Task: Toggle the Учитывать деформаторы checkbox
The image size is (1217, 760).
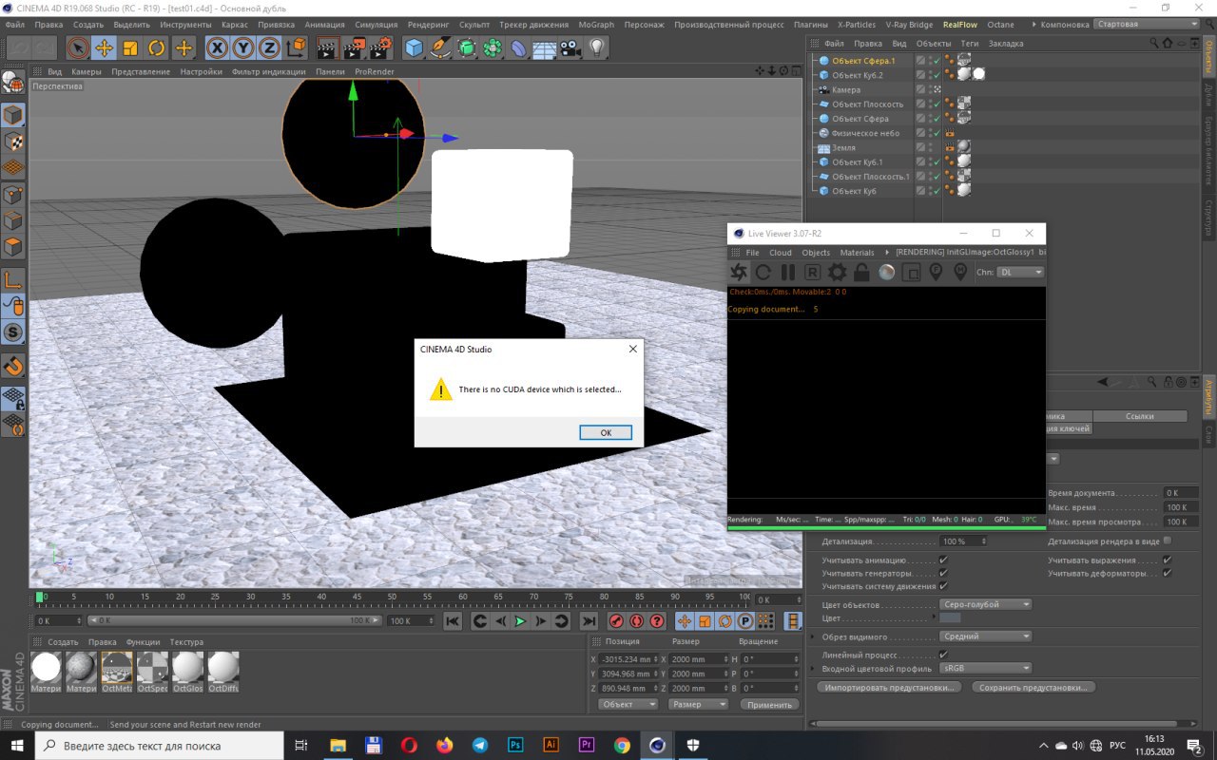Action: coord(1168,574)
